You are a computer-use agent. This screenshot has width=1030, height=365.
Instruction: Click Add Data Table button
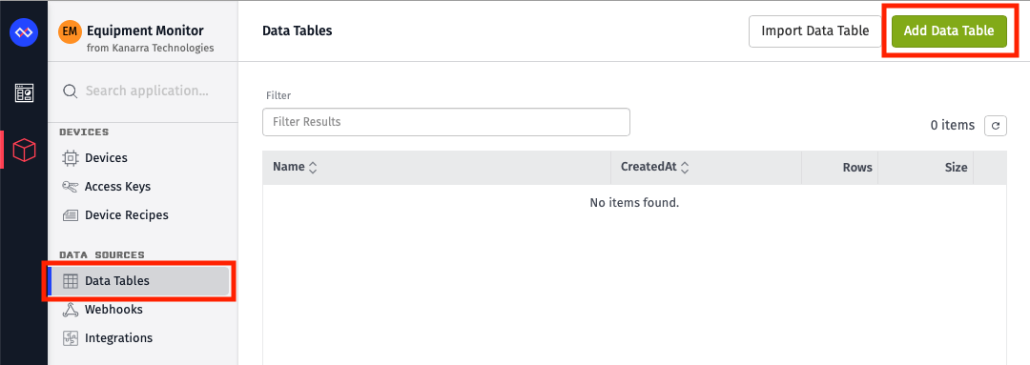[949, 30]
